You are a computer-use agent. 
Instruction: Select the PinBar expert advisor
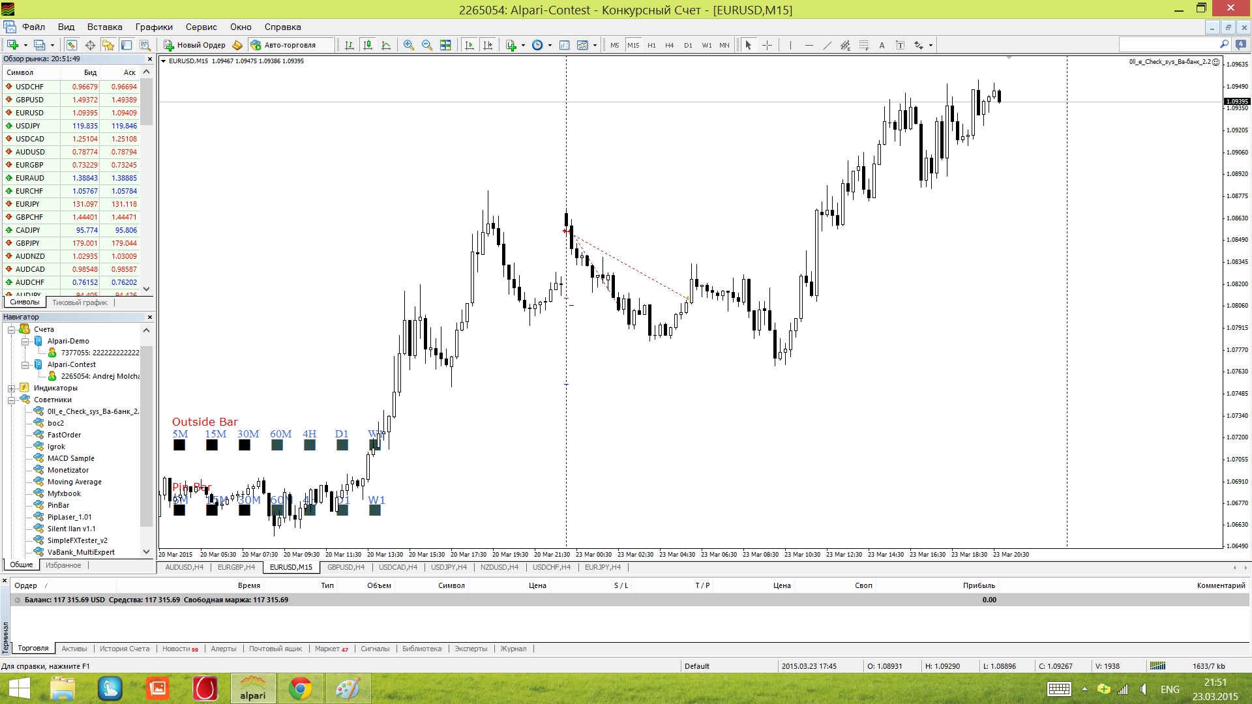coord(58,505)
